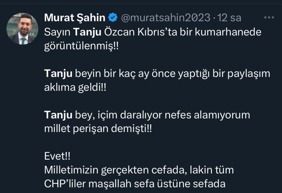Click bold "Tanju" in the first line
This screenshot has width=282, height=193.
(x=87, y=32)
